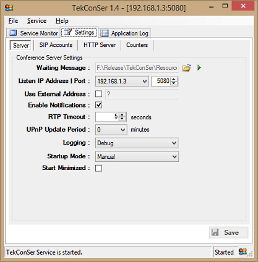Tick the Start Minimized checkbox
This screenshot has width=258, height=262.
[x=98, y=168]
